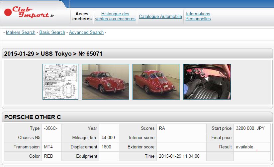Open the Acces encheres tab

point(82,16)
